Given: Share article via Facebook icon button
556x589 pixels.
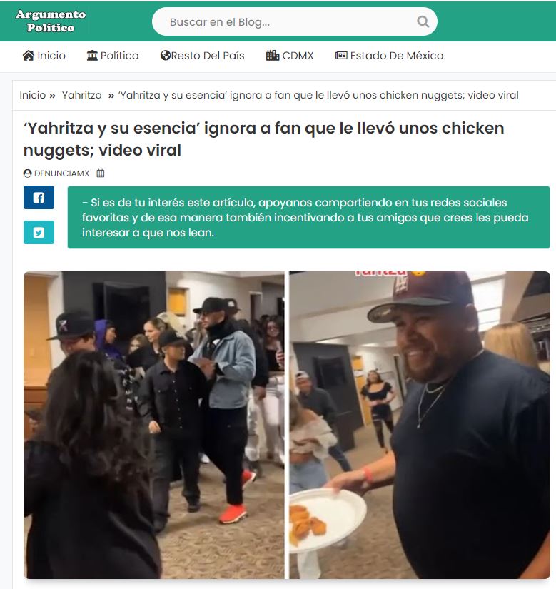Looking at the screenshot, I should [39, 197].
